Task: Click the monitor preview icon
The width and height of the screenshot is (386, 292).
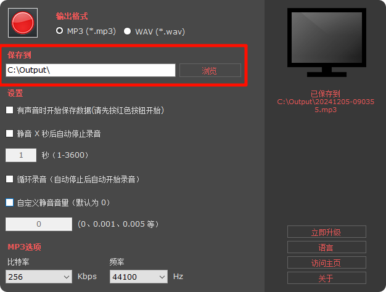Action: click(x=327, y=43)
